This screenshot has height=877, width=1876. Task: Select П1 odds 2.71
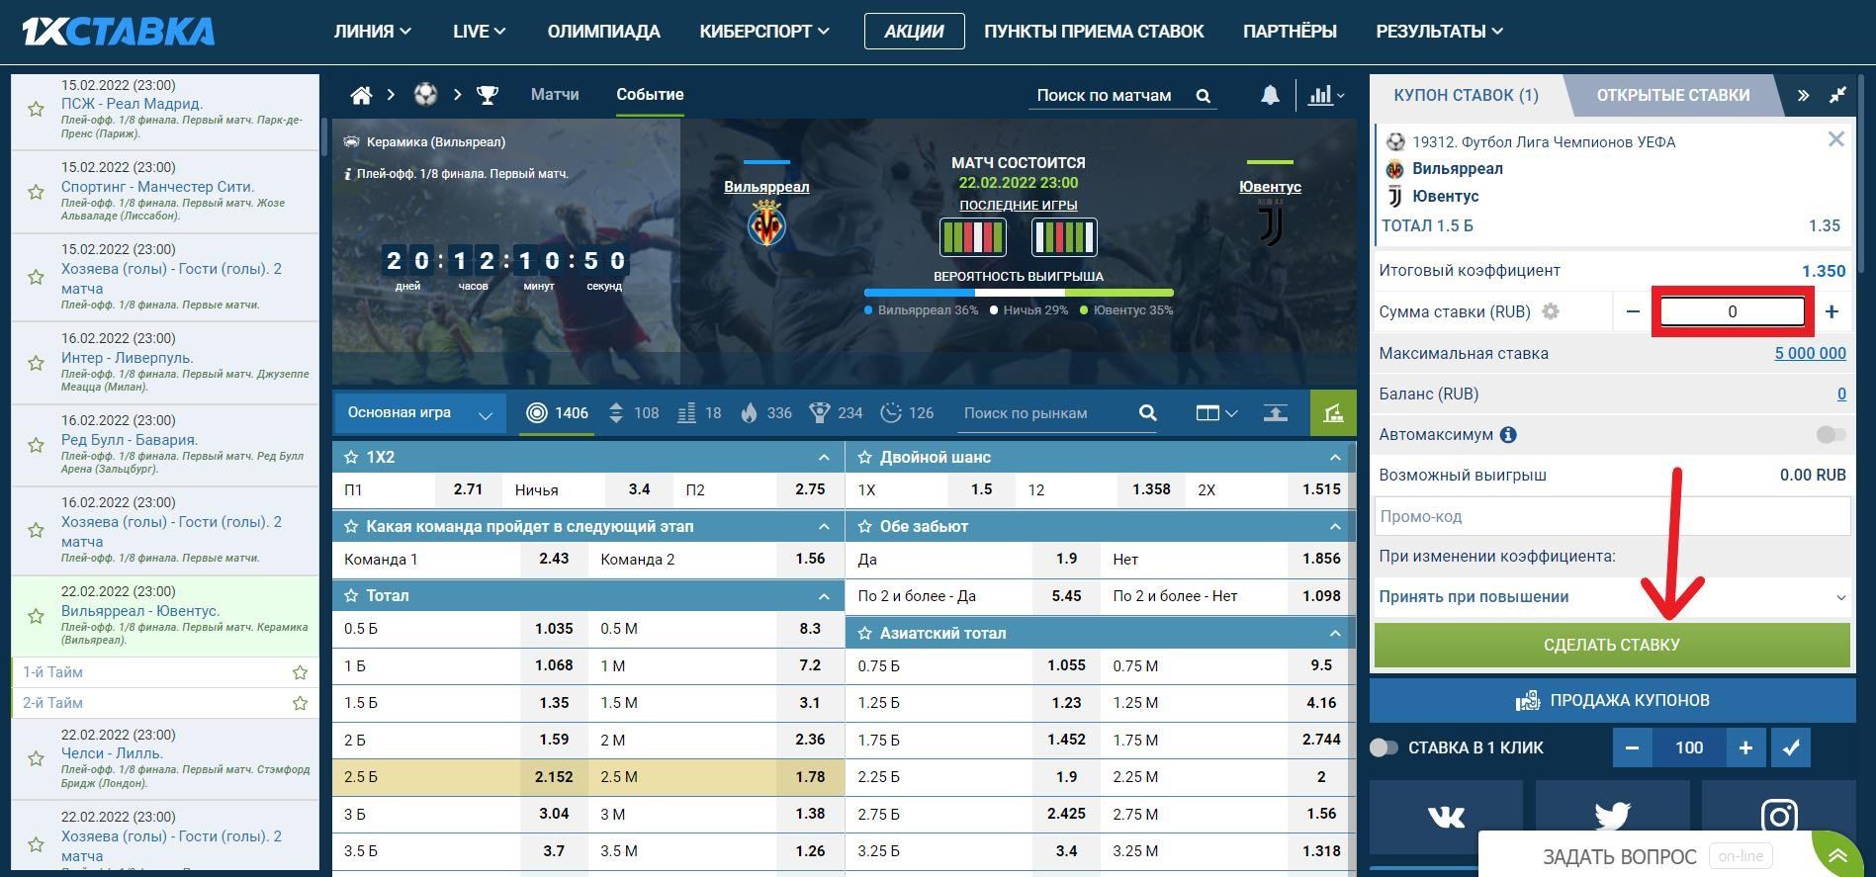tap(468, 489)
